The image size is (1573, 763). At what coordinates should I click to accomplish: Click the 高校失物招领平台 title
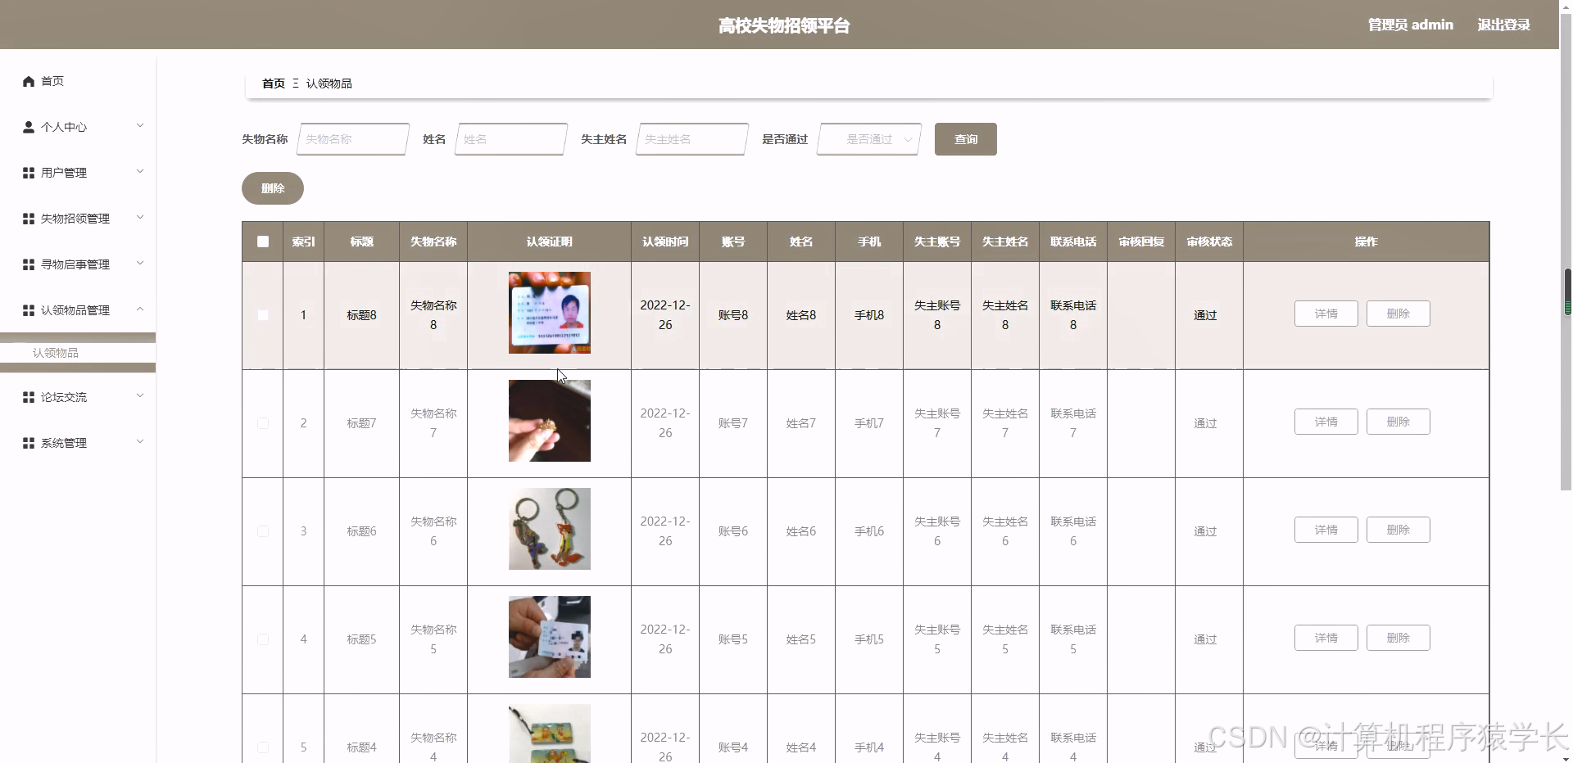pyautogui.click(x=784, y=25)
